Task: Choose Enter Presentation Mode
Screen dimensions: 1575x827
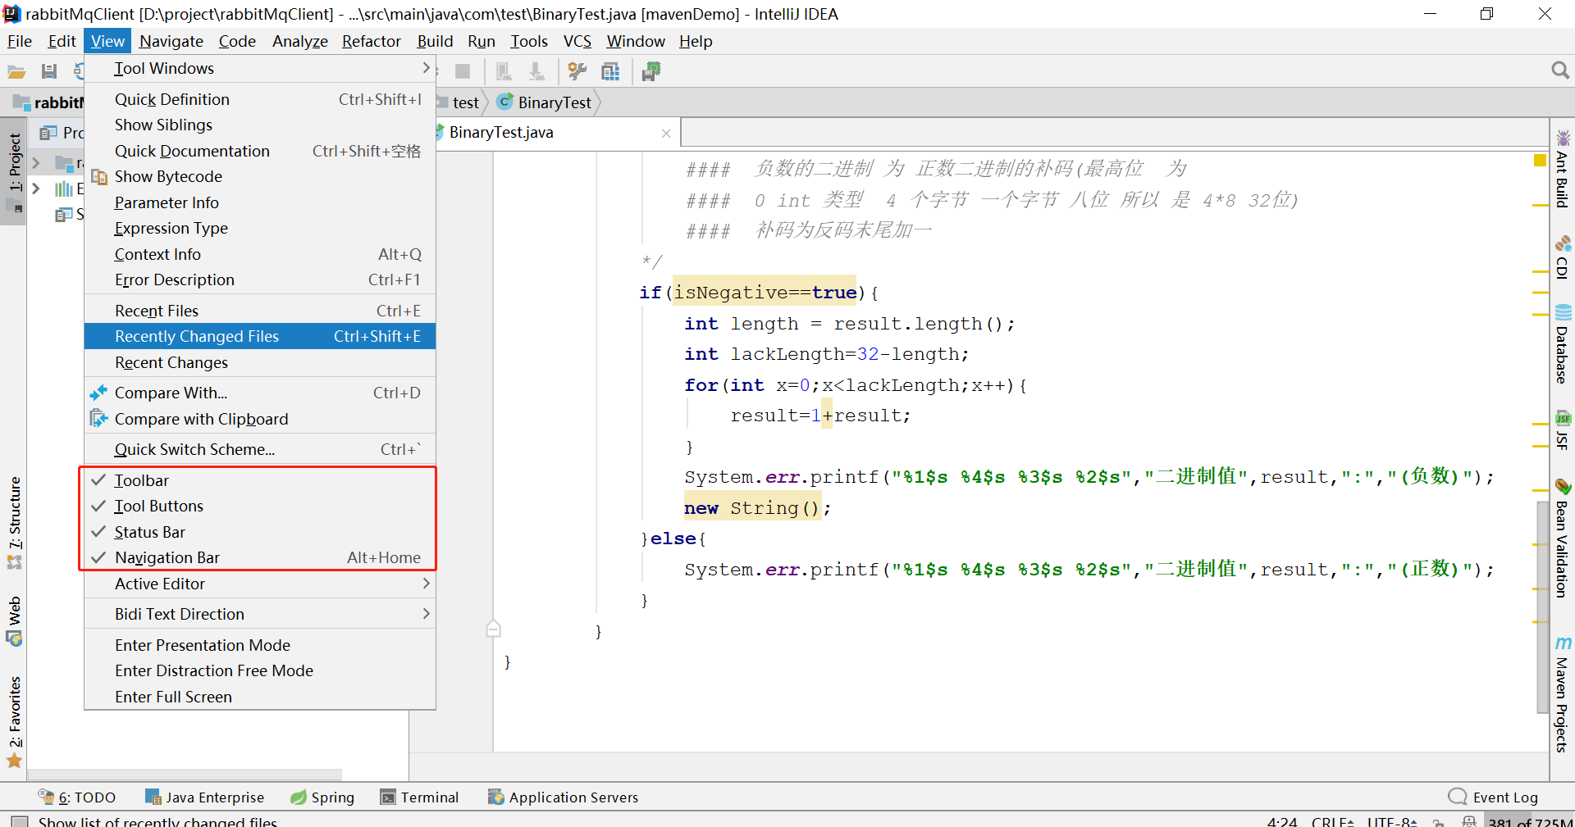Action: 260,645
